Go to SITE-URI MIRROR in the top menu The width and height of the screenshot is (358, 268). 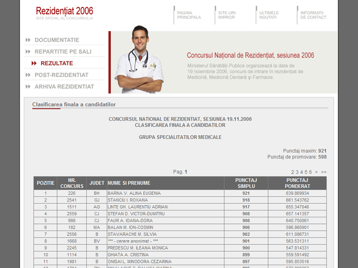pos(227,15)
